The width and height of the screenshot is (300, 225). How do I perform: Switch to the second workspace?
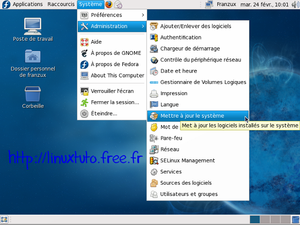pyautogui.click(x=265, y=219)
